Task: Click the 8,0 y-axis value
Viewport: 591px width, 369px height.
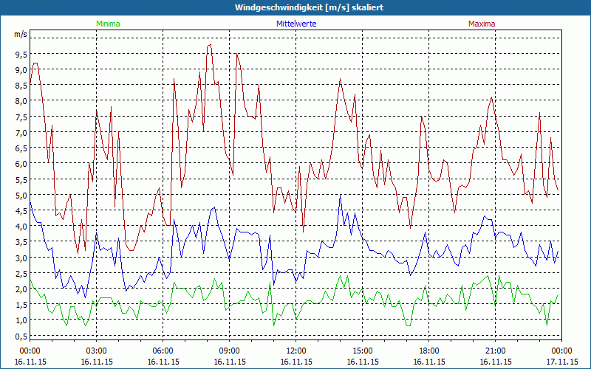Action: pyautogui.click(x=21, y=101)
